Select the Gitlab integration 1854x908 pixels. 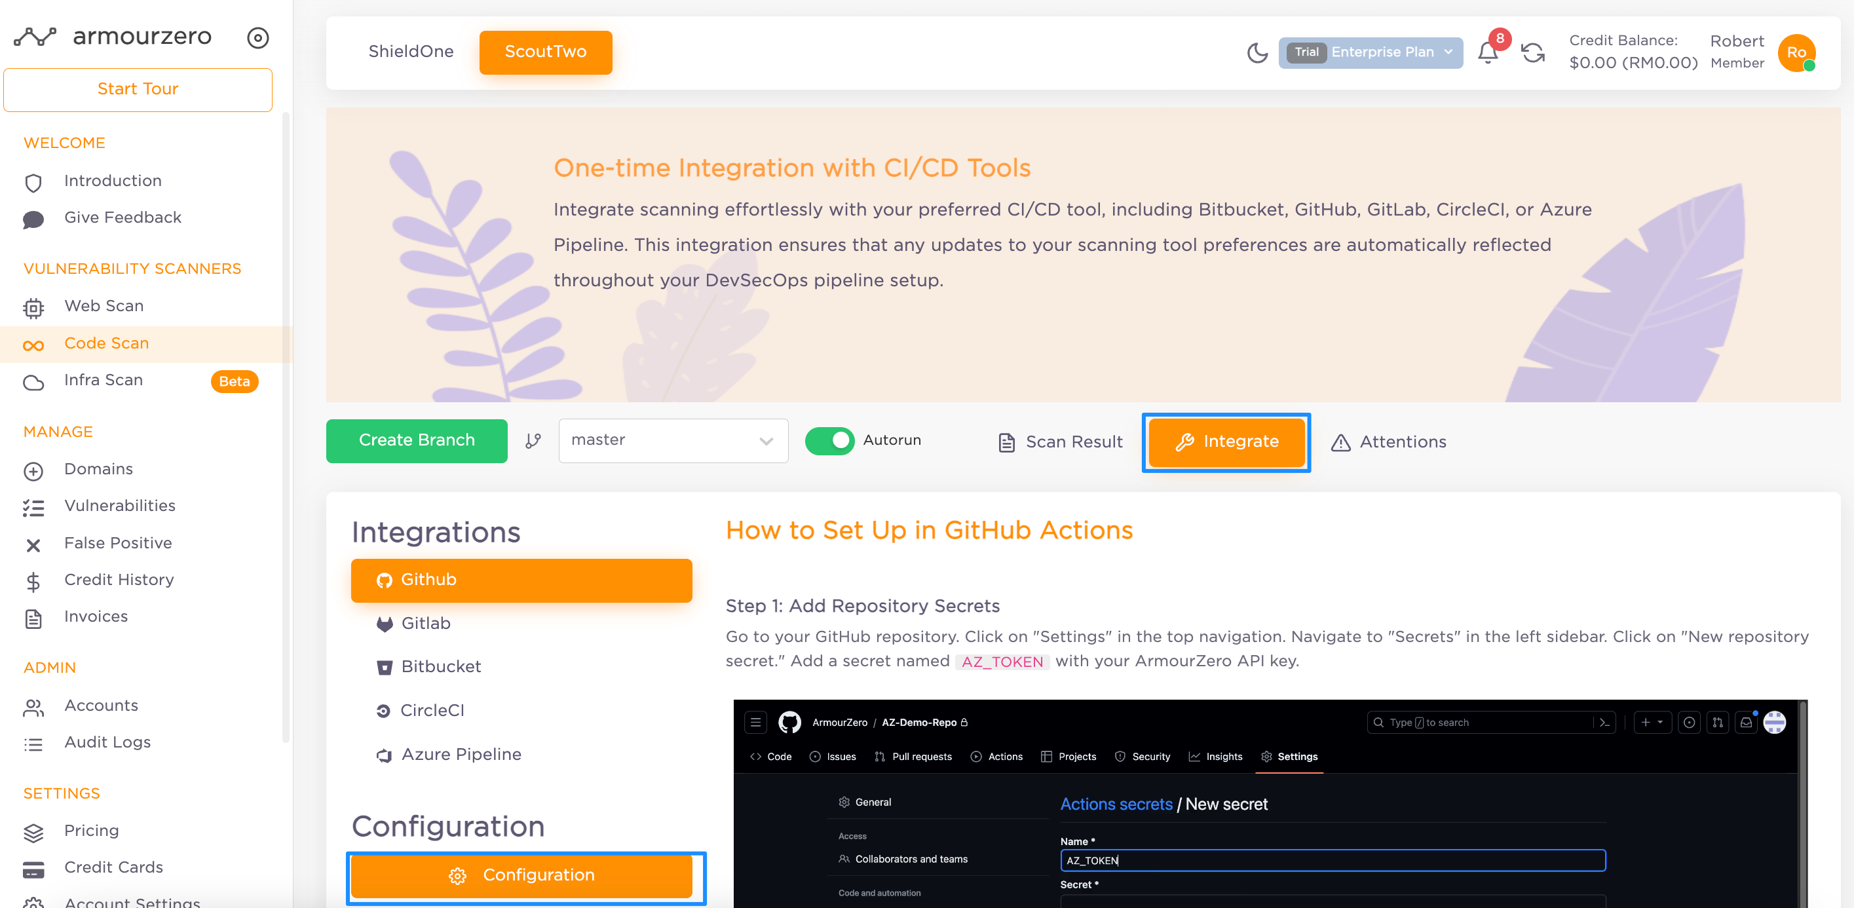point(521,624)
